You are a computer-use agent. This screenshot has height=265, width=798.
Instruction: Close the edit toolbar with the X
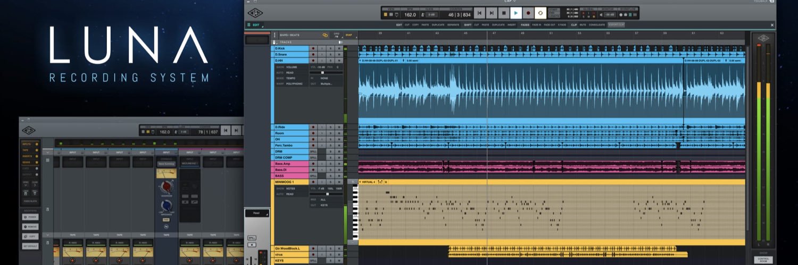click(772, 25)
